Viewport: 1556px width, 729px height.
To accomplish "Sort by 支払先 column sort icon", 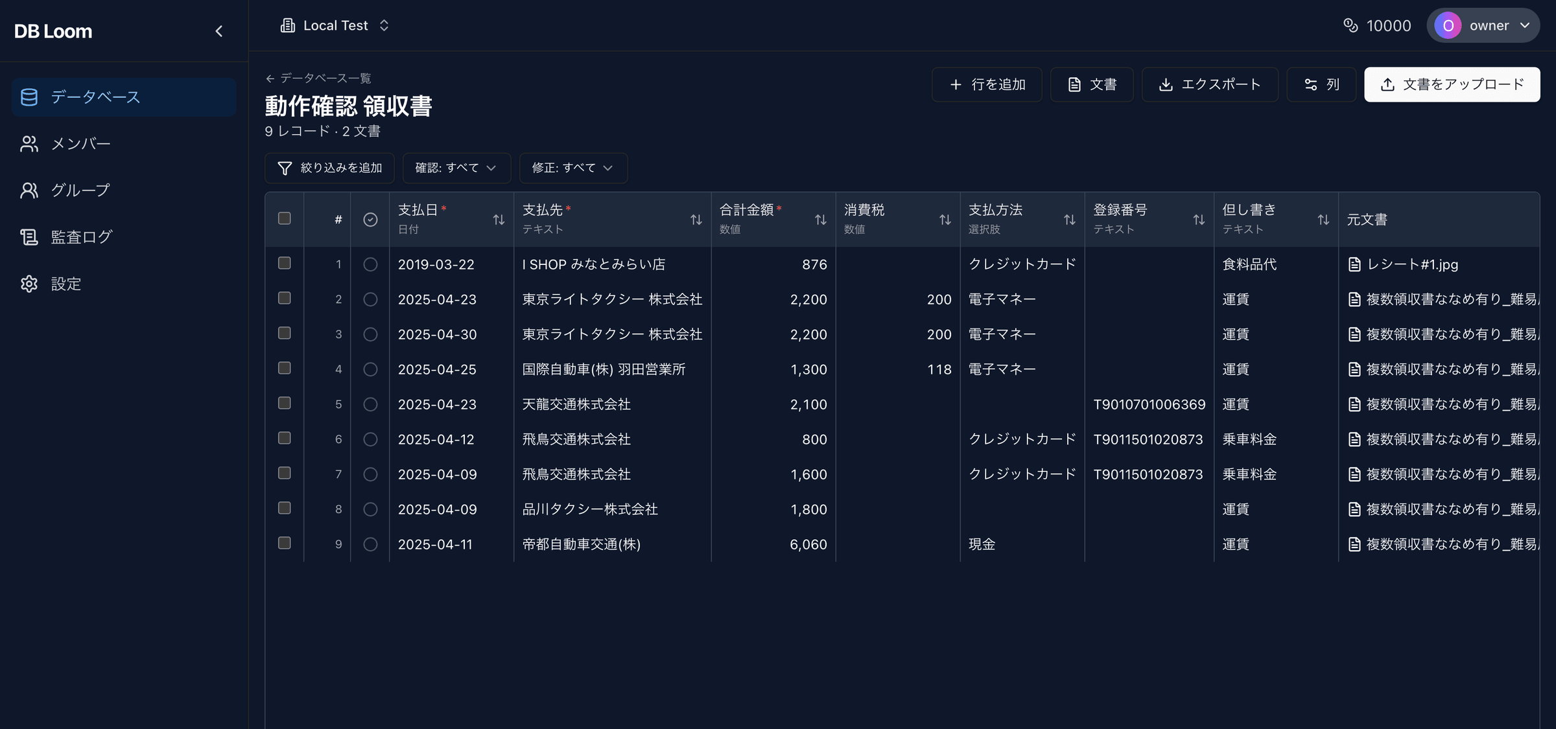I will 696,220.
